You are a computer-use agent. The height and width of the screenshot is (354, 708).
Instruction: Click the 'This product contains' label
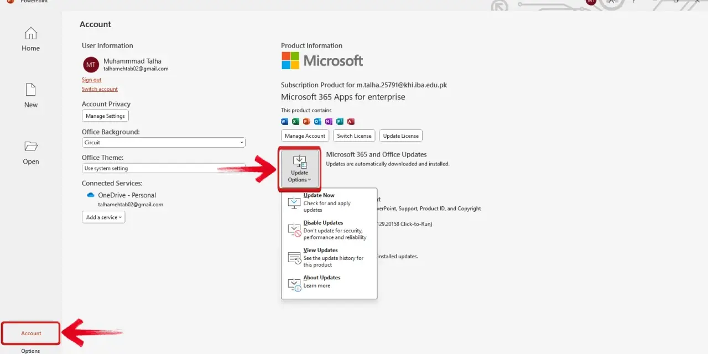(x=306, y=110)
